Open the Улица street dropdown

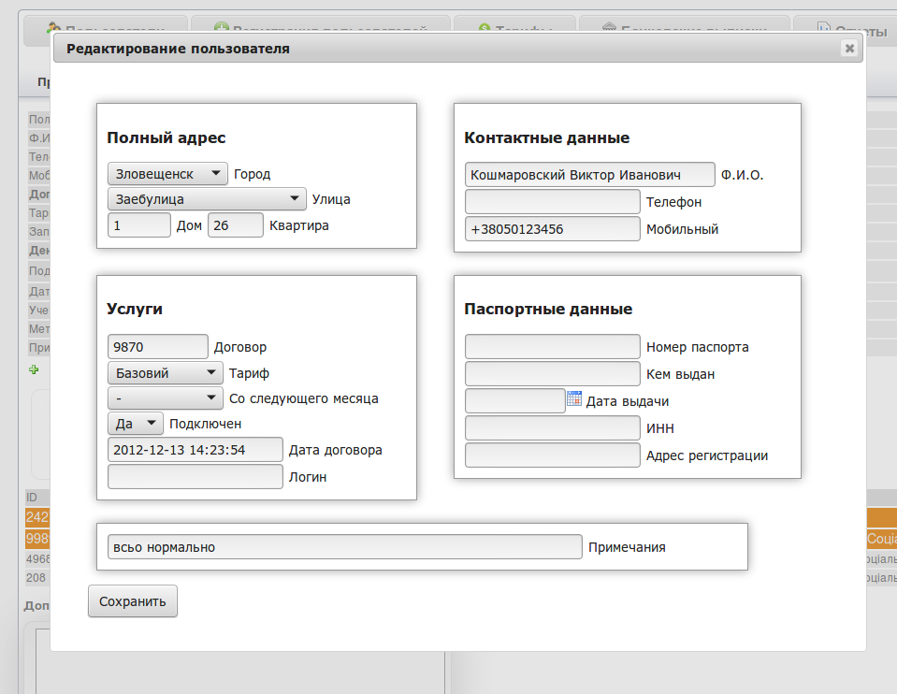point(207,199)
